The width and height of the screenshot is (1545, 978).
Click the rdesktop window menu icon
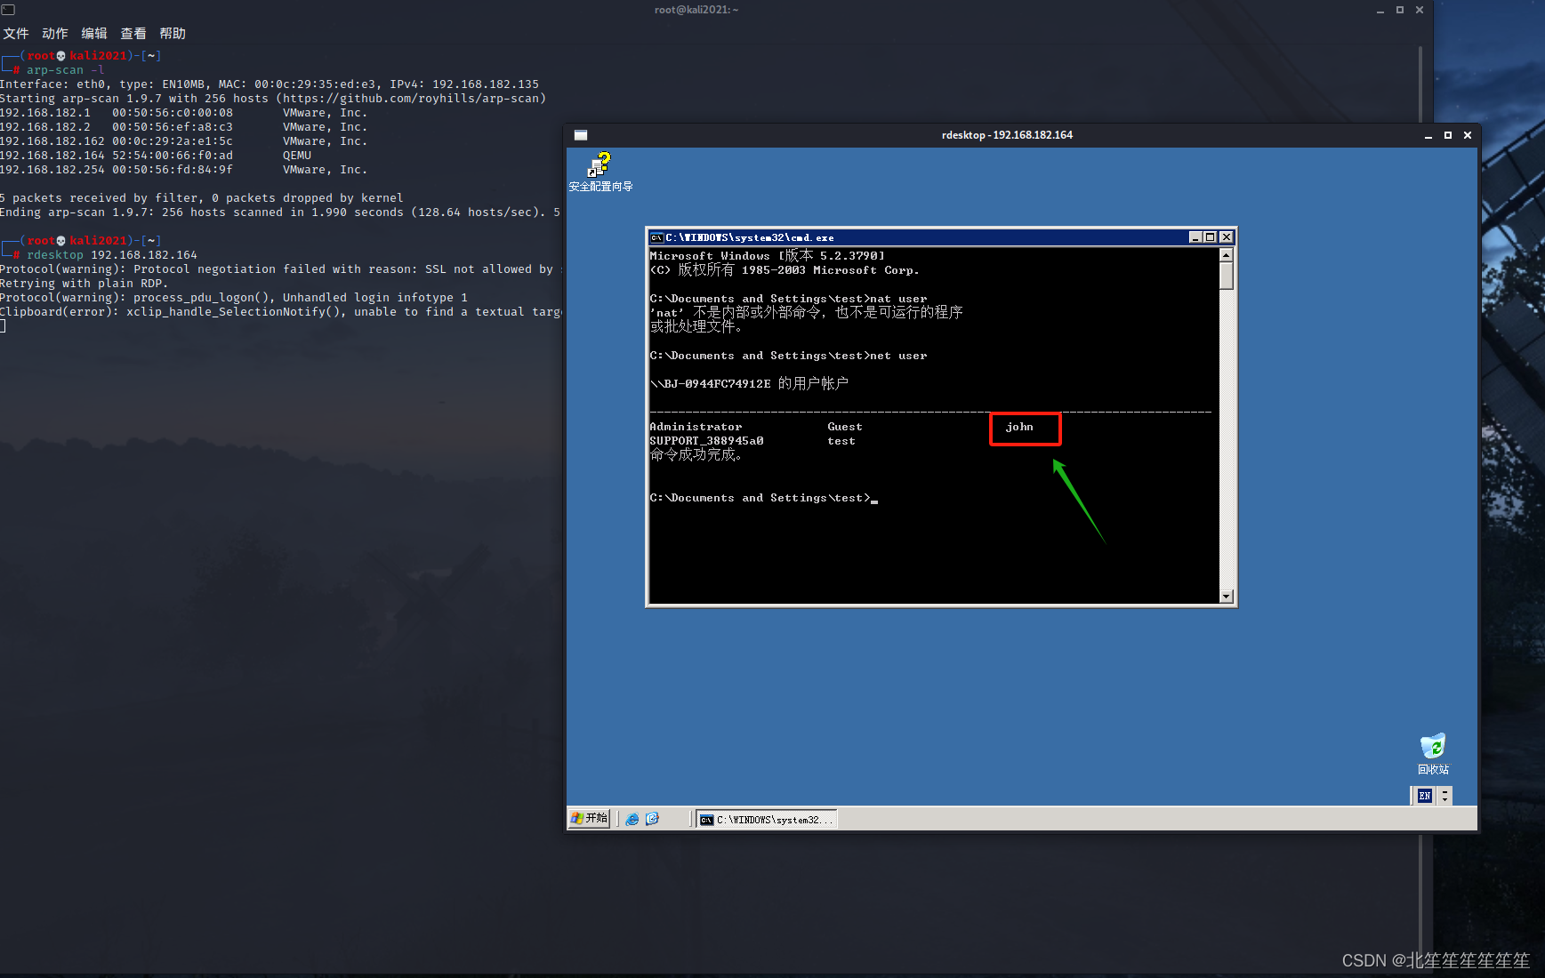click(x=581, y=135)
